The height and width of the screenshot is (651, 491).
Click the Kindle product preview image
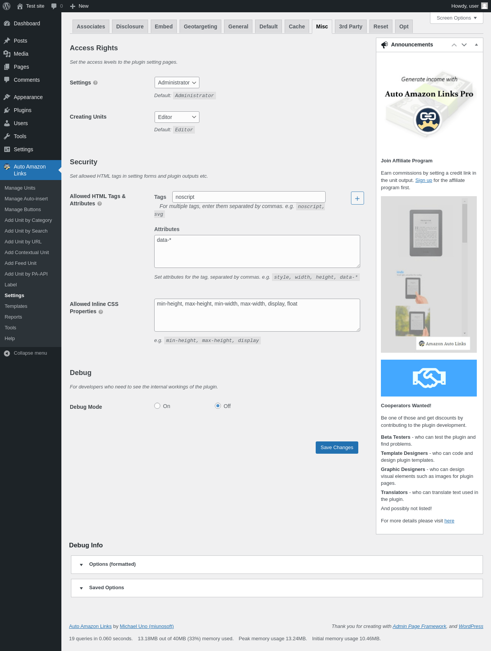429,274
